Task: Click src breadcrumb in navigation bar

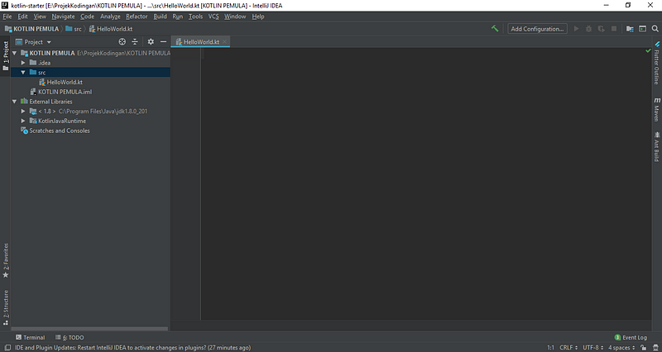Action: coord(74,29)
